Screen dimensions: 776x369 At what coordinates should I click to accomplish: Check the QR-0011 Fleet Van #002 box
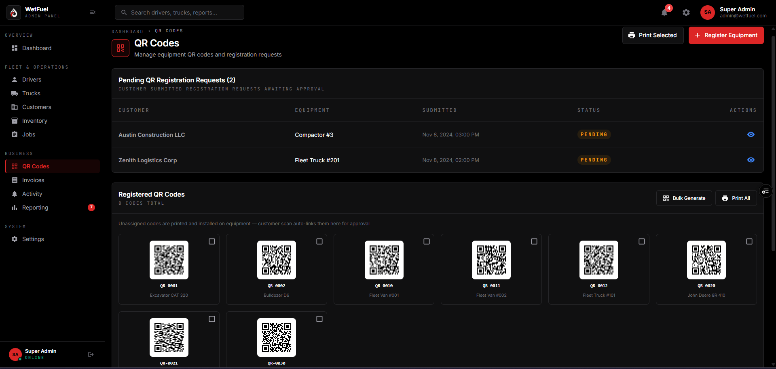[x=534, y=241]
